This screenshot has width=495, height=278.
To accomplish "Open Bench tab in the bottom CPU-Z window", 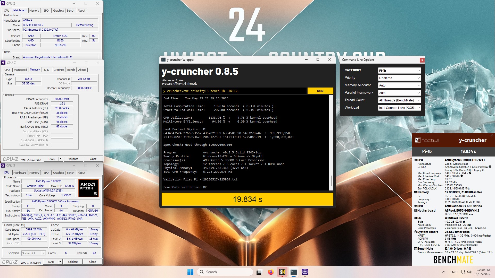I will (x=70, y=173).
